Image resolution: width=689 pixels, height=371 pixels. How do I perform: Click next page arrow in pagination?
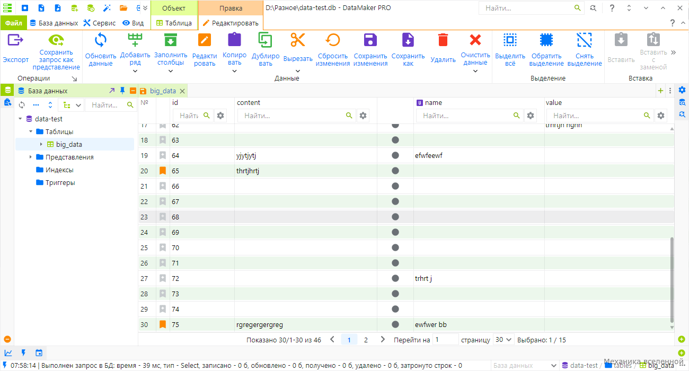[x=383, y=340]
